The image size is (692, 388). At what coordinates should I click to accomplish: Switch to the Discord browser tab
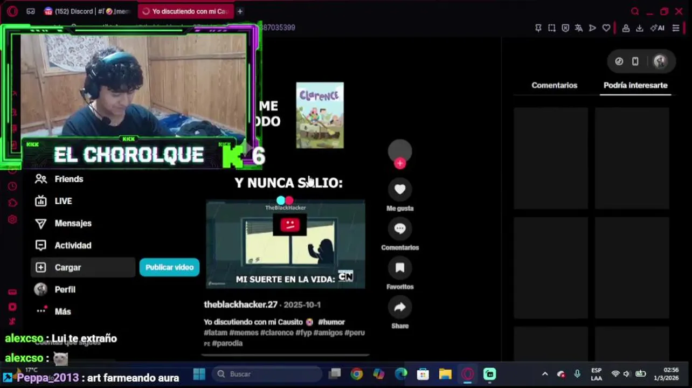click(x=87, y=11)
